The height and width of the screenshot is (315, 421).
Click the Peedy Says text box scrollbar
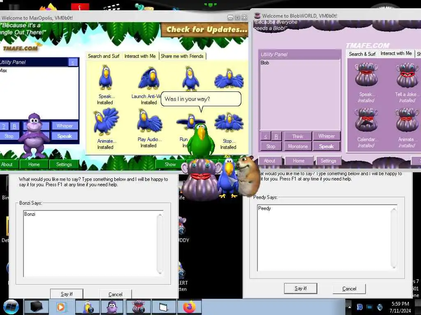[x=394, y=238]
